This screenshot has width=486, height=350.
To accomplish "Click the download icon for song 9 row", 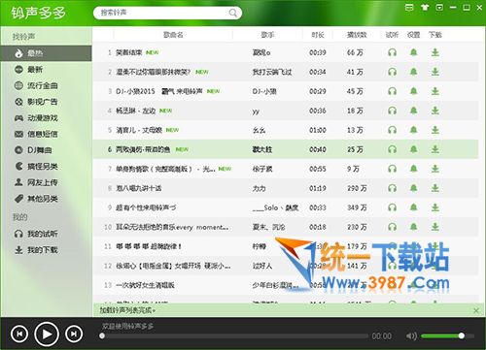I will [x=435, y=207].
